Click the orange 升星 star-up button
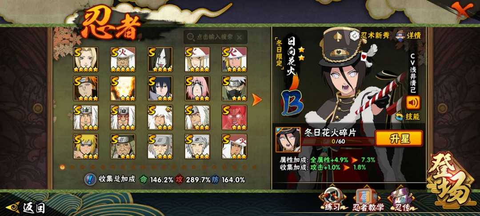Viewport: 480px width, 216px height. pos(399,138)
